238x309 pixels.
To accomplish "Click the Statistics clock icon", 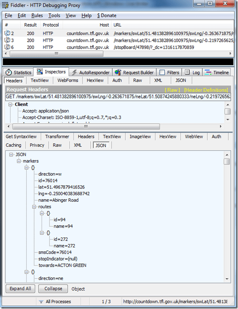I will tap(9, 73).
